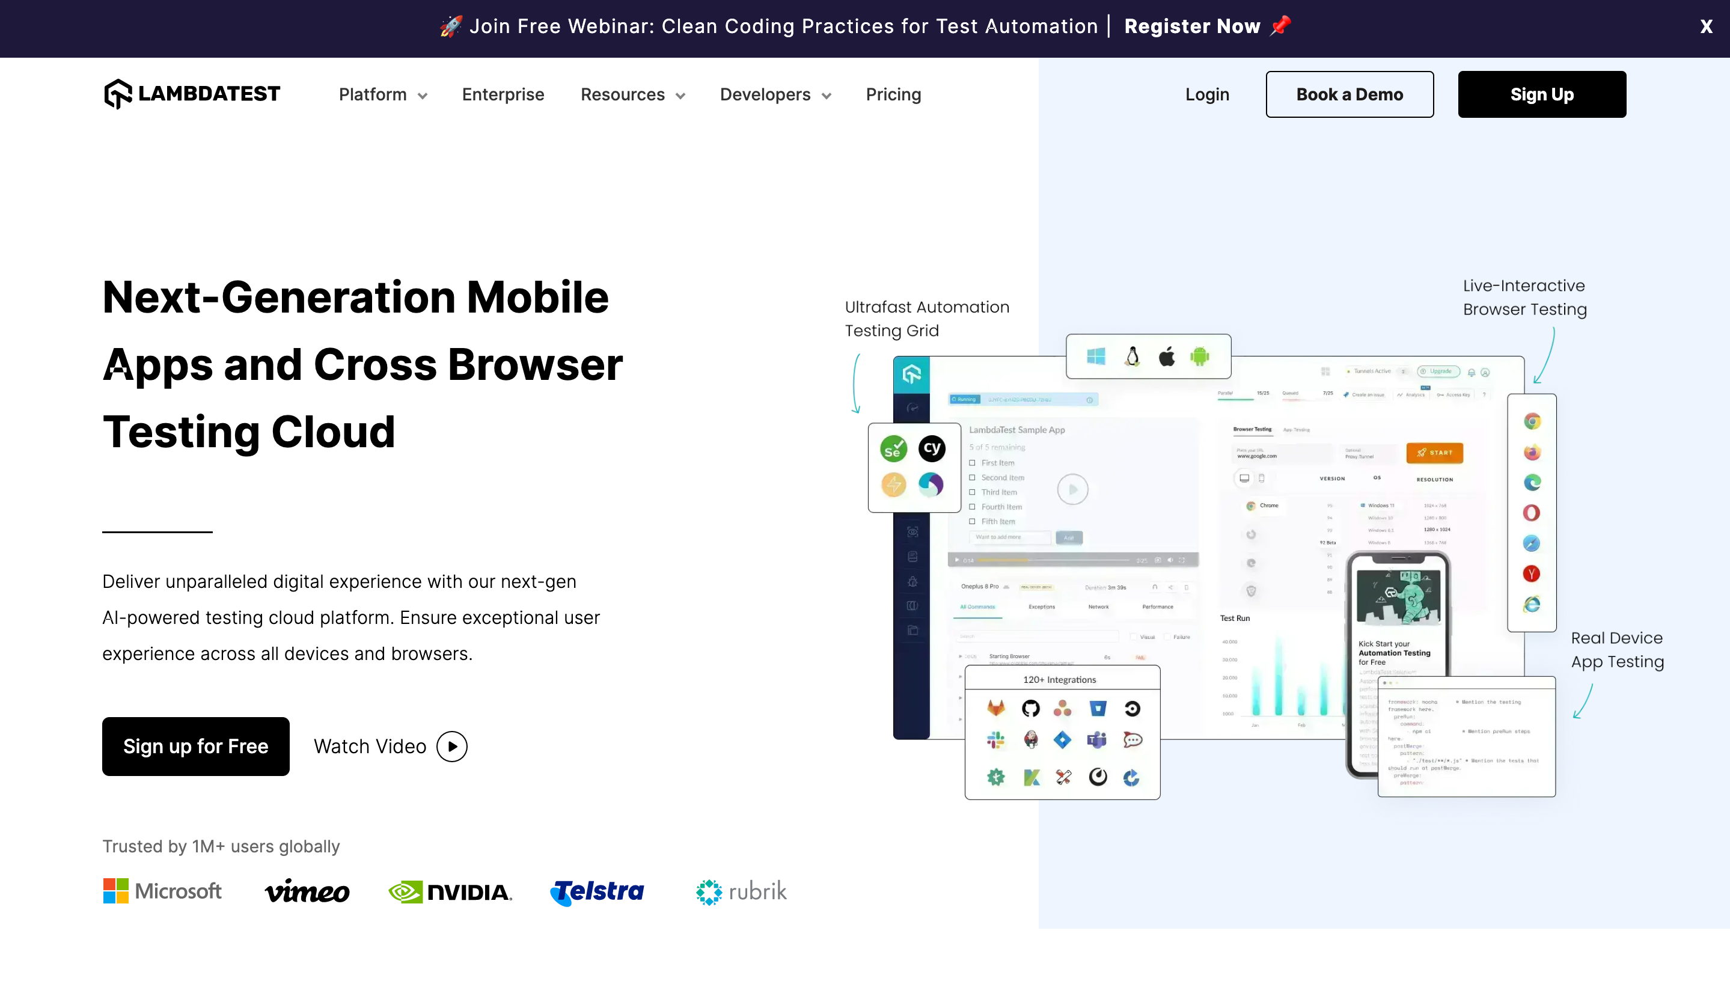Check the Fifth Item checkbox in sample app

coord(972,522)
